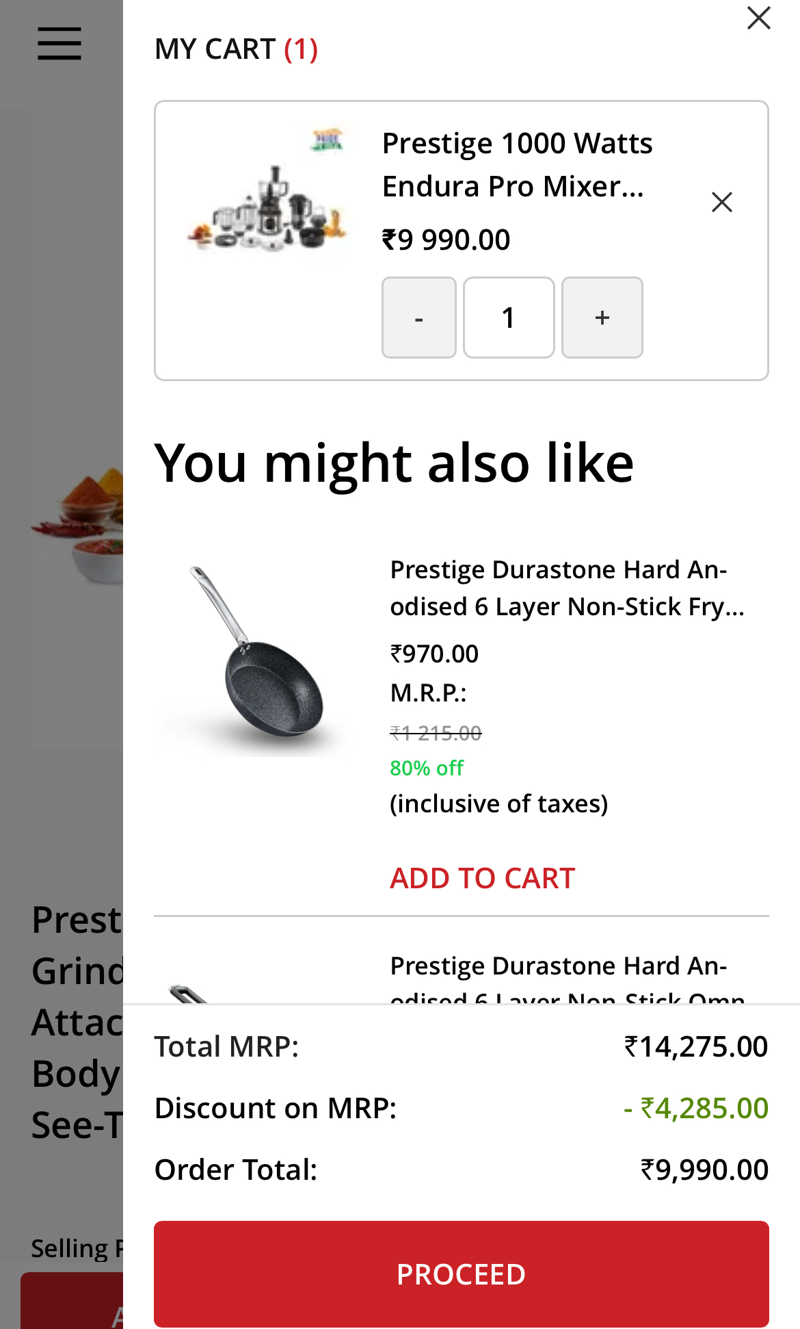Add the Durastone fry pan to cart
The image size is (800, 1329).
click(482, 878)
